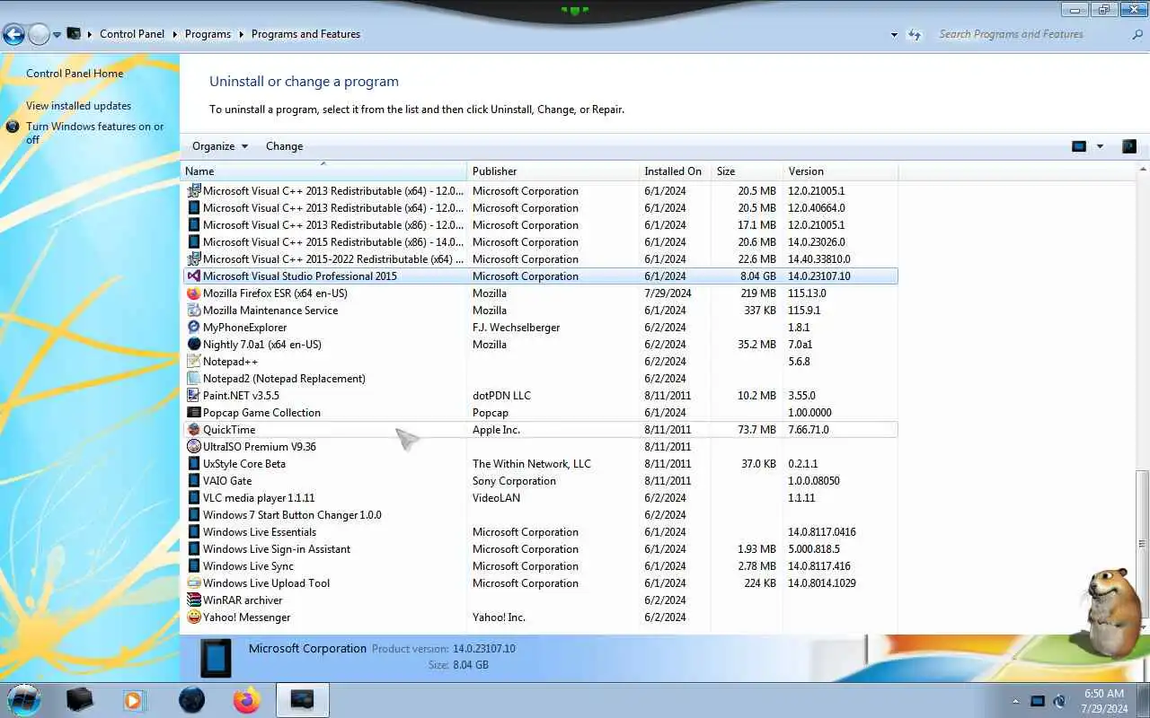Select the Mozilla Maintenance Service icon
The image size is (1150, 718).
click(x=194, y=311)
